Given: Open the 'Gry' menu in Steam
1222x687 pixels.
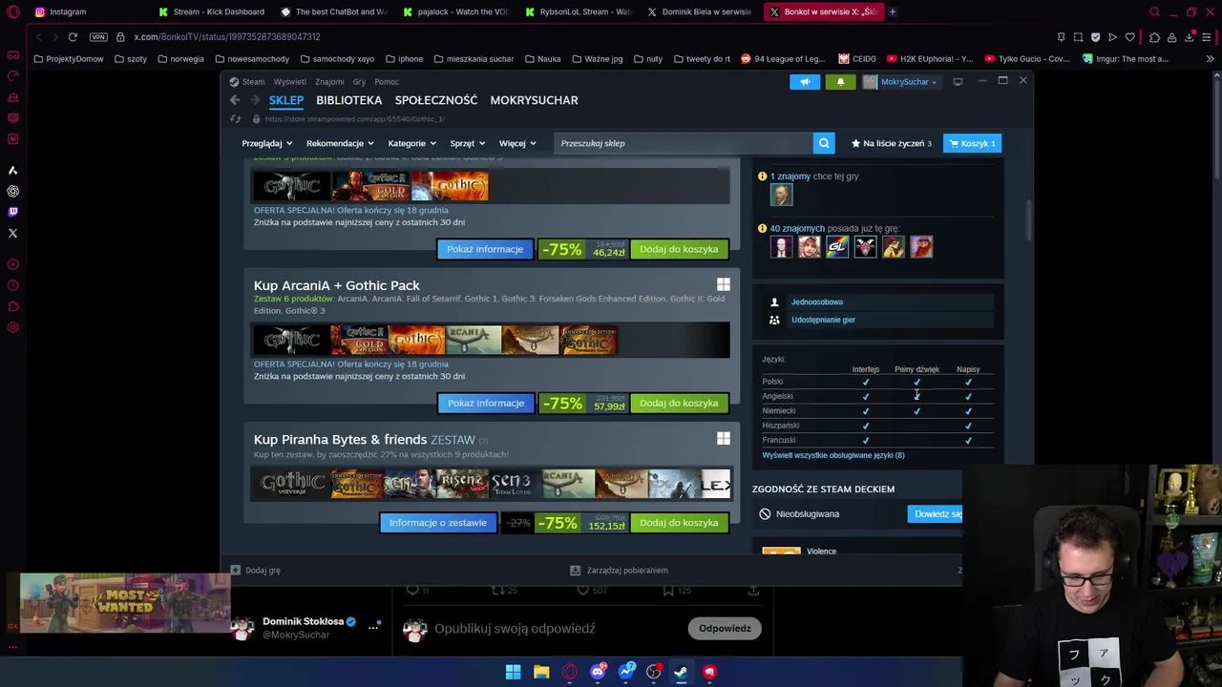Looking at the screenshot, I should coord(359,82).
